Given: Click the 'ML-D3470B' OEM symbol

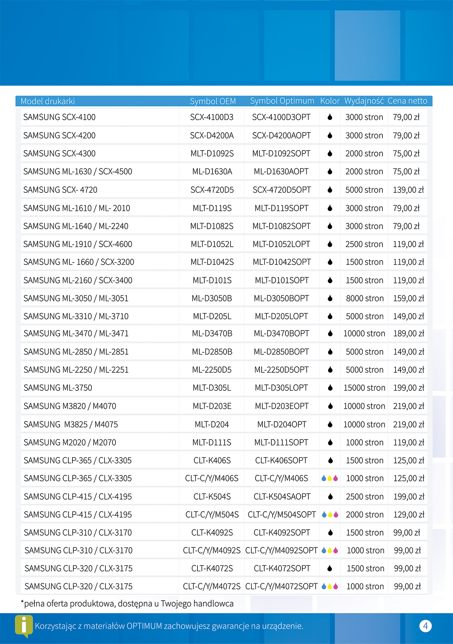Looking at the screenshot, I should pyautogui.click(x=212, y=333).
